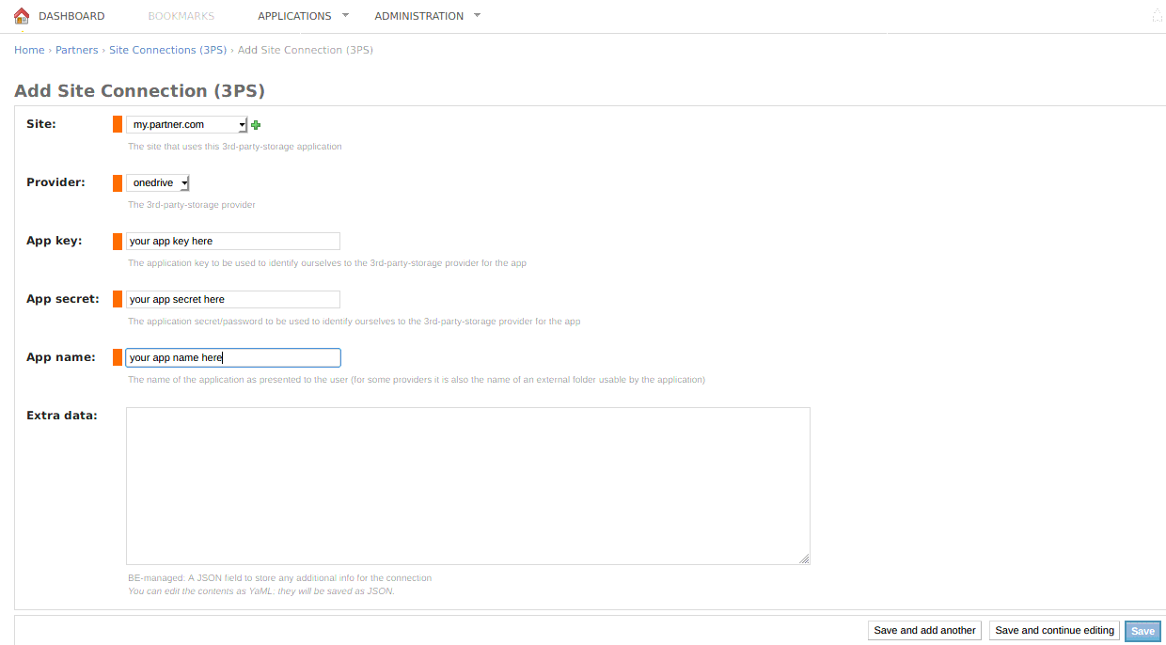
Task: Expand the Administration menu
Action: (x=427, y=16)
